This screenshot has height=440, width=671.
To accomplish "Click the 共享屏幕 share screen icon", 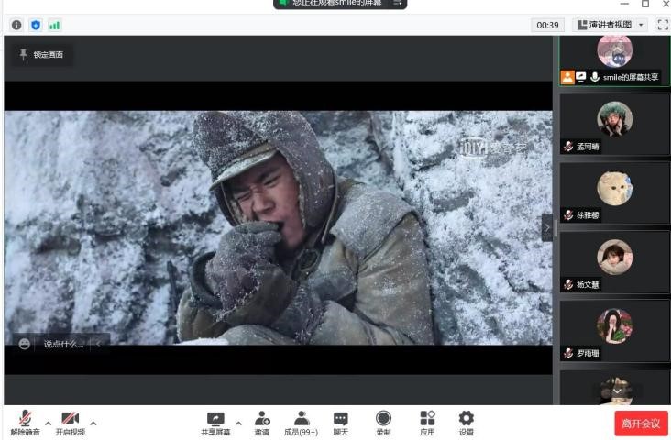I will click(x=215, y=422).
